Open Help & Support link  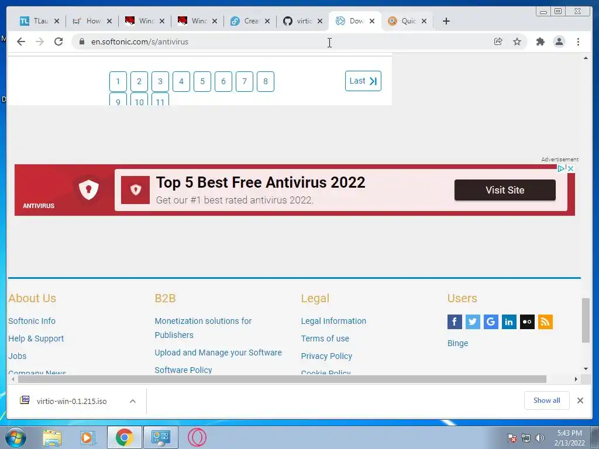(x=36, y=339)
